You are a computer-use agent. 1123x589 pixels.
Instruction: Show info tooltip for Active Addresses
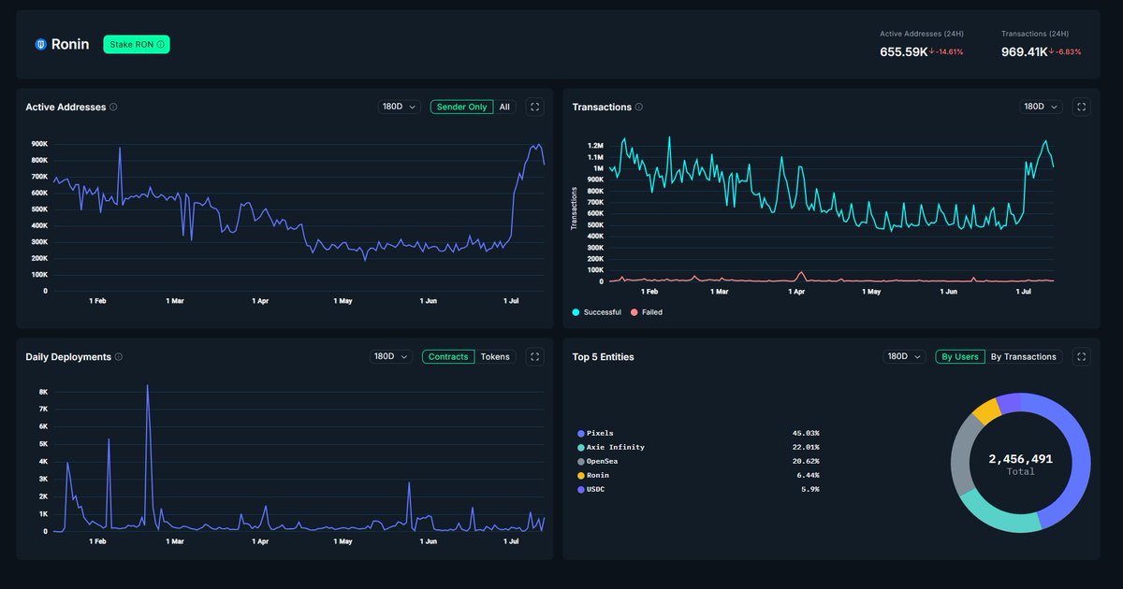click(114, 107)
